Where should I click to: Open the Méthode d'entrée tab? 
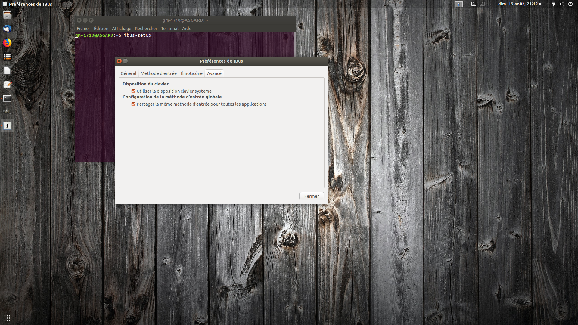[159, 73]
